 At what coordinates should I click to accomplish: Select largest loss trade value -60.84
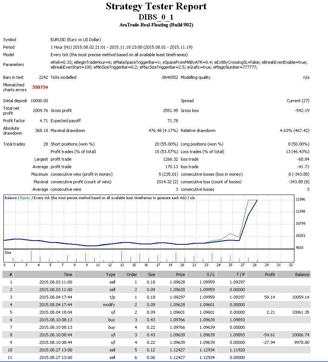point(303,159)
